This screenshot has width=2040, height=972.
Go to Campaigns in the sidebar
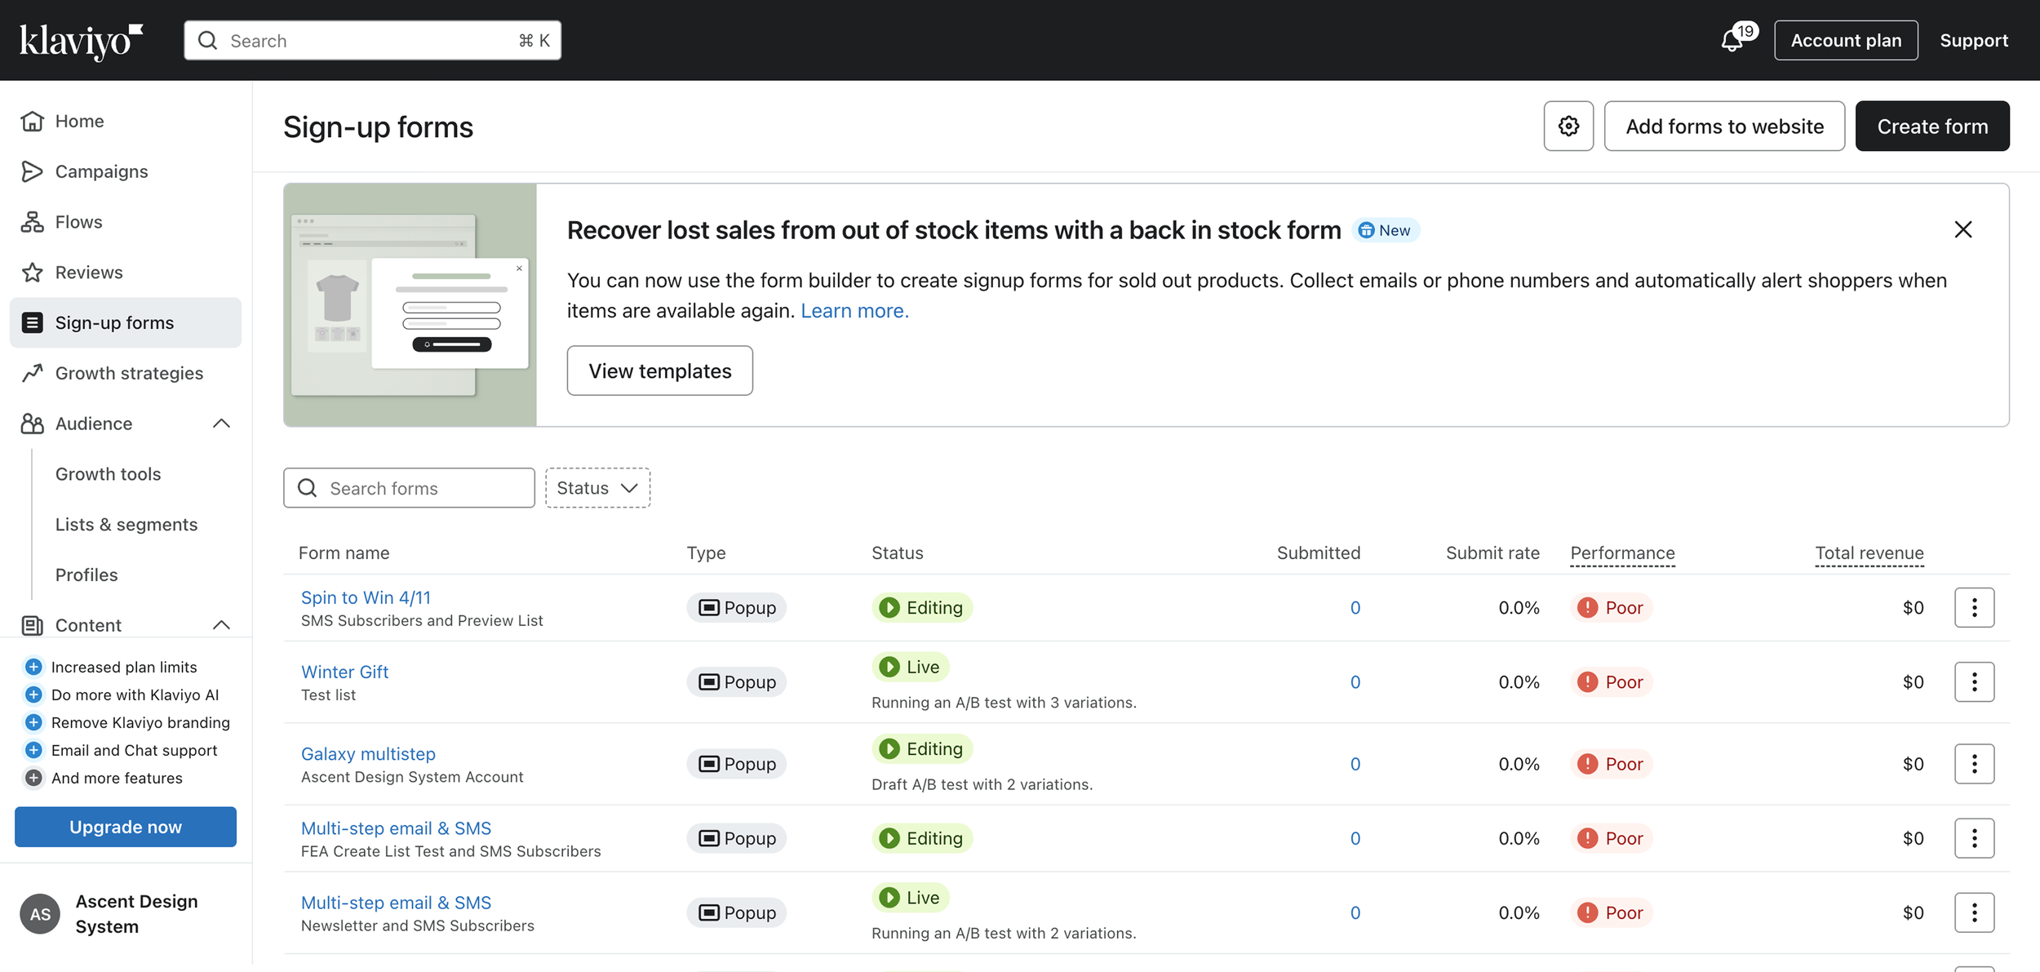click(101, 171)
